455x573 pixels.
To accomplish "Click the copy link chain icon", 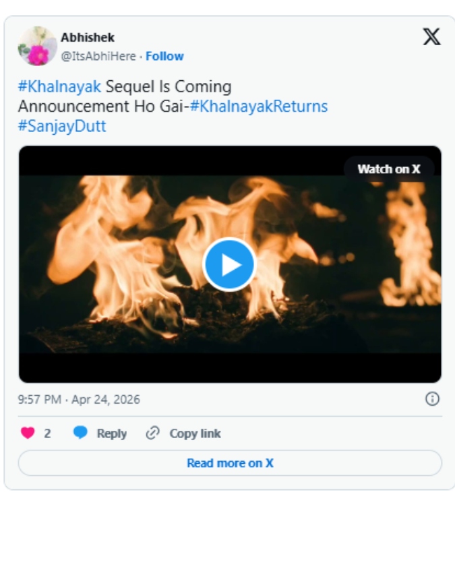I will pyautogui.click(x=153, y=433).
